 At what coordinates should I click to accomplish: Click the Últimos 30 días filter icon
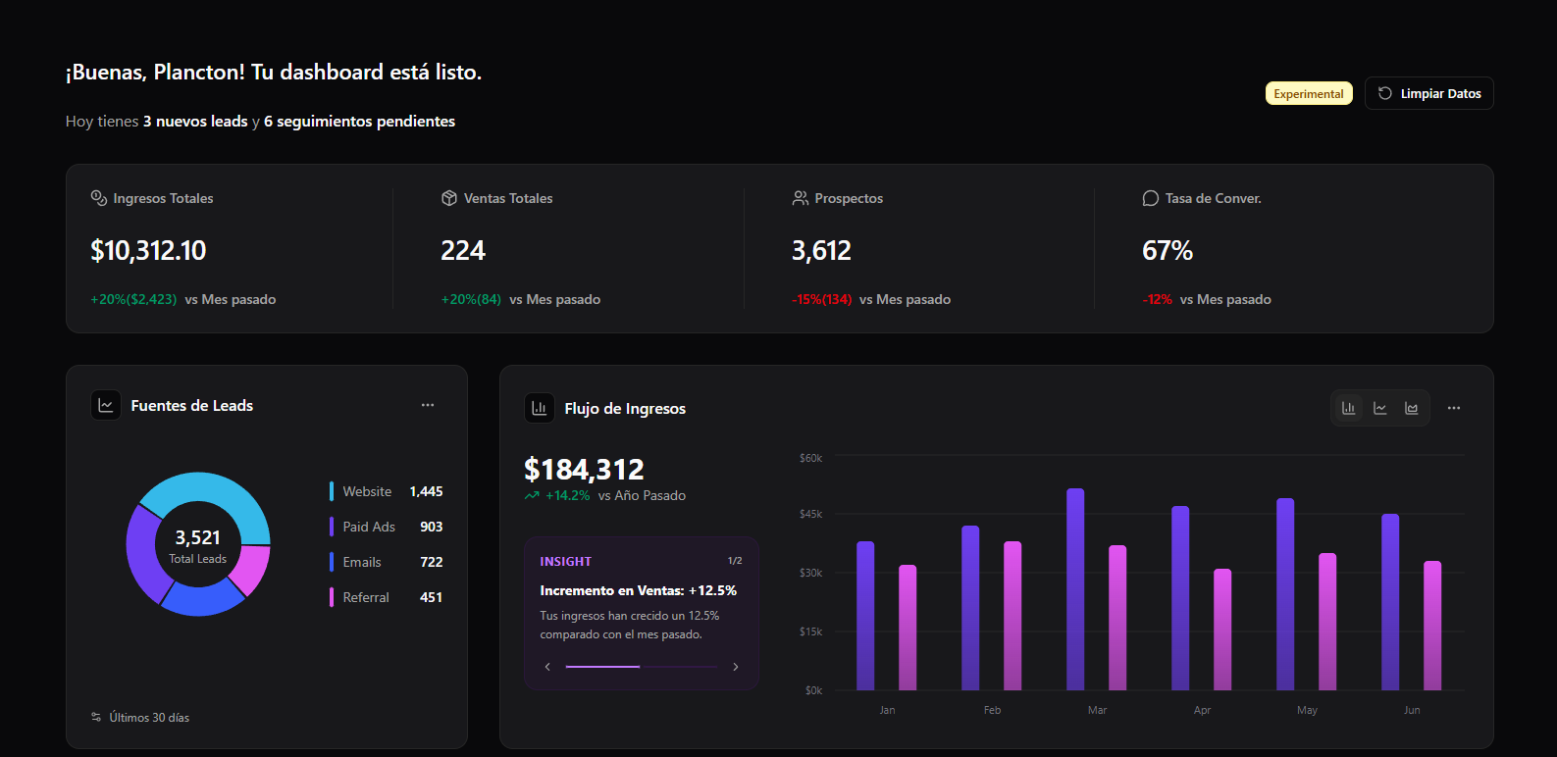(x=96, y=717)
